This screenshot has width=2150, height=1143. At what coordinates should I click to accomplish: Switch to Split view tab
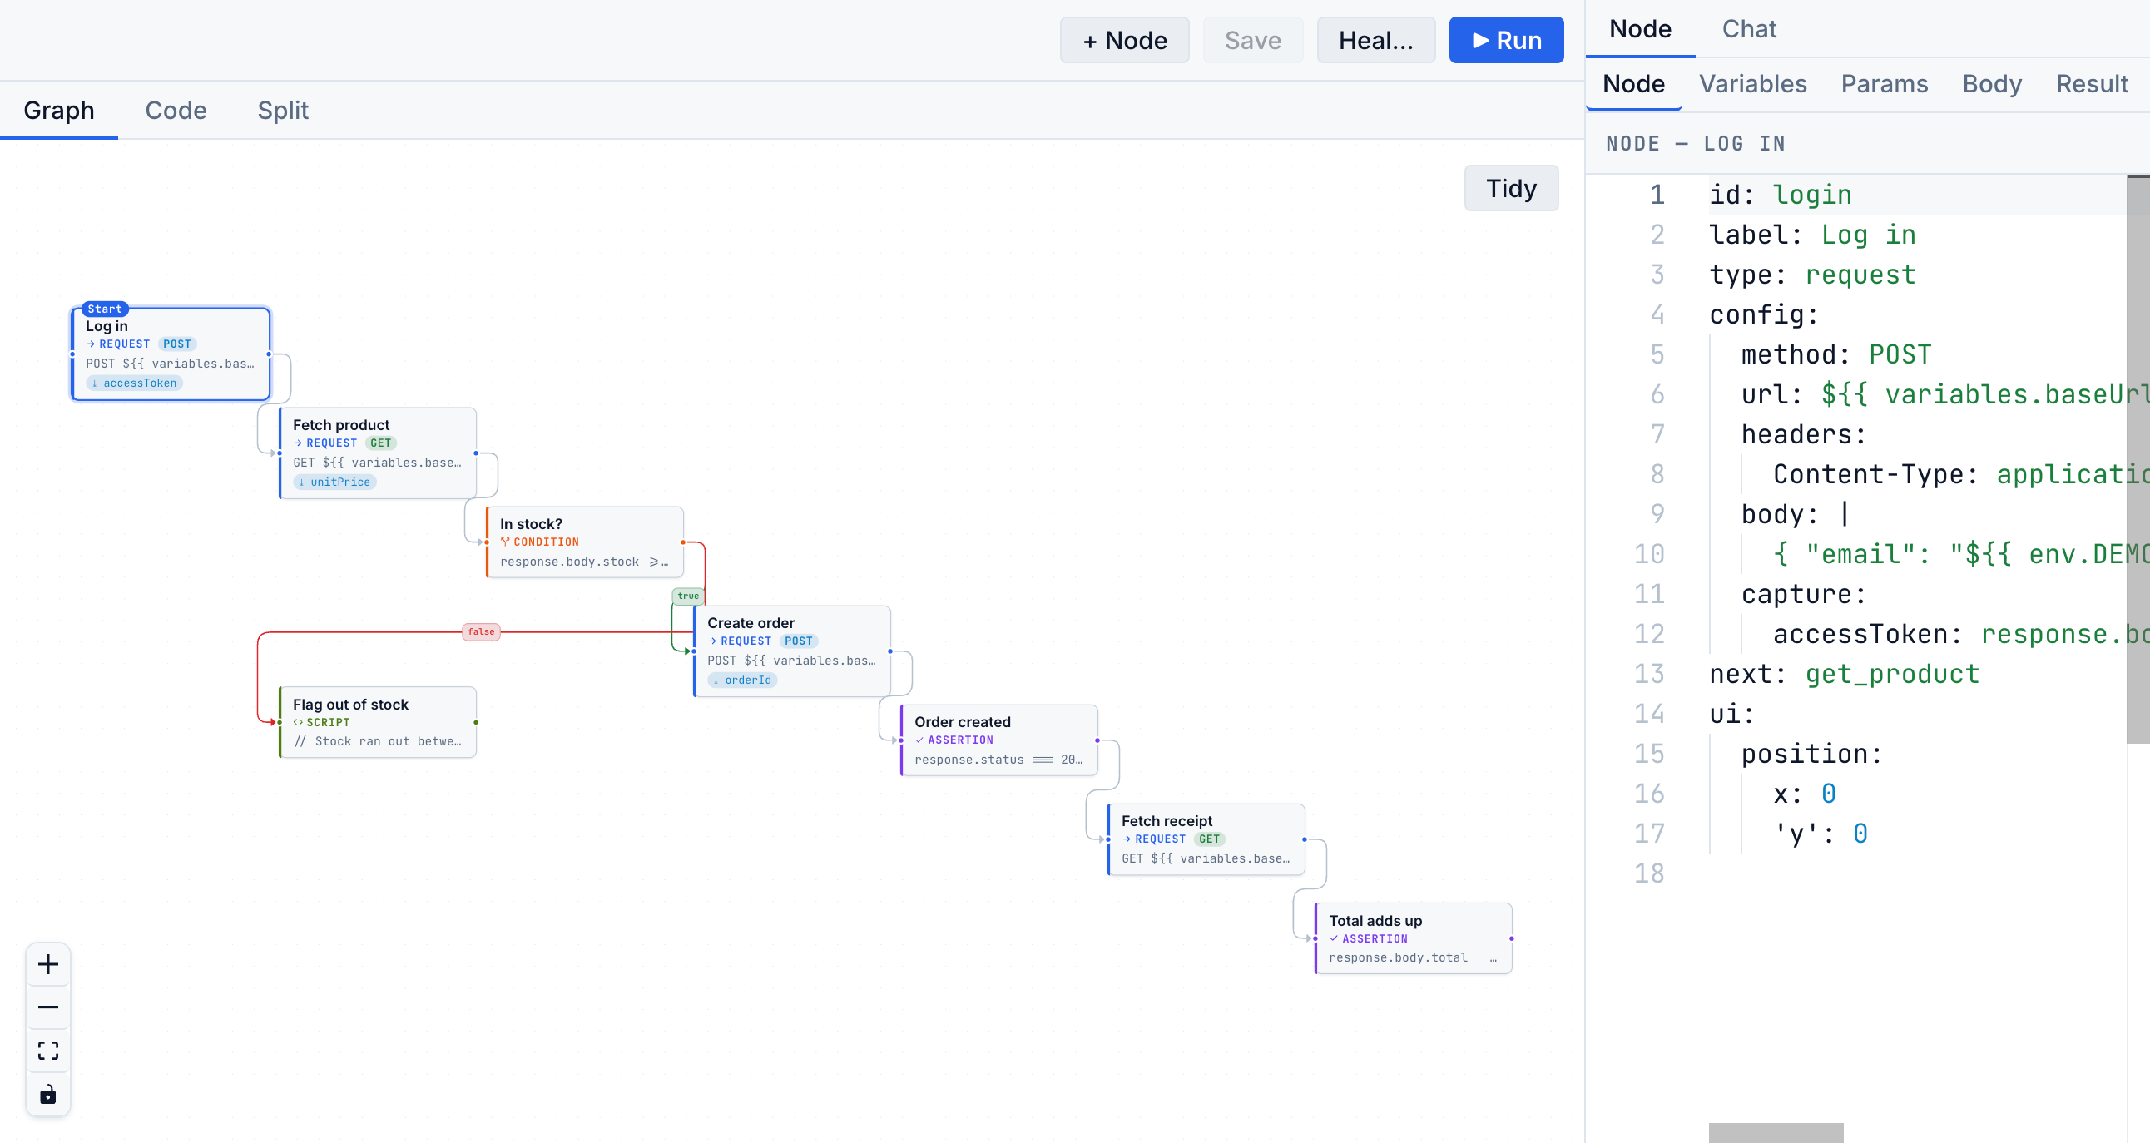tap(283, 110)
